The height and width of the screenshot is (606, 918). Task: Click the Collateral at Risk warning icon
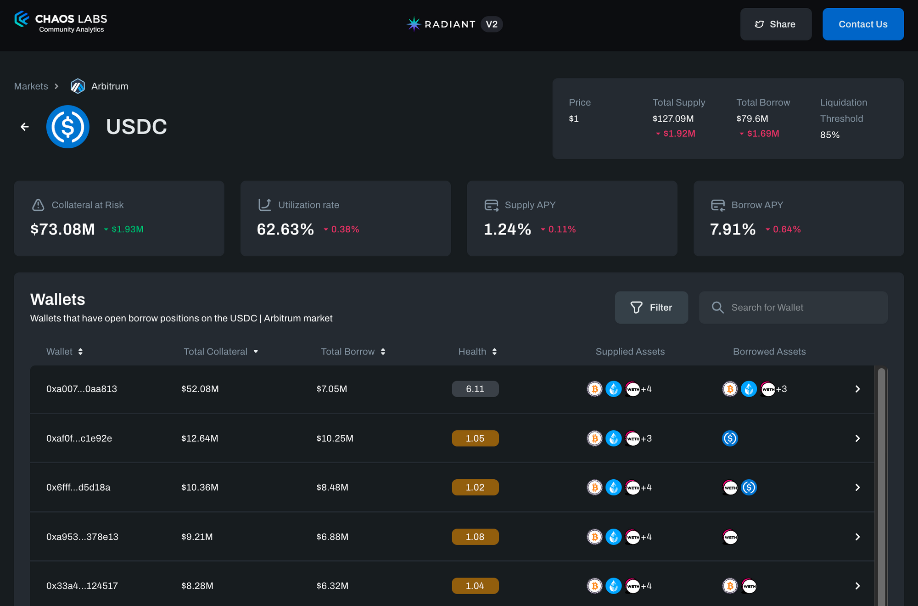tap(38, 205)
